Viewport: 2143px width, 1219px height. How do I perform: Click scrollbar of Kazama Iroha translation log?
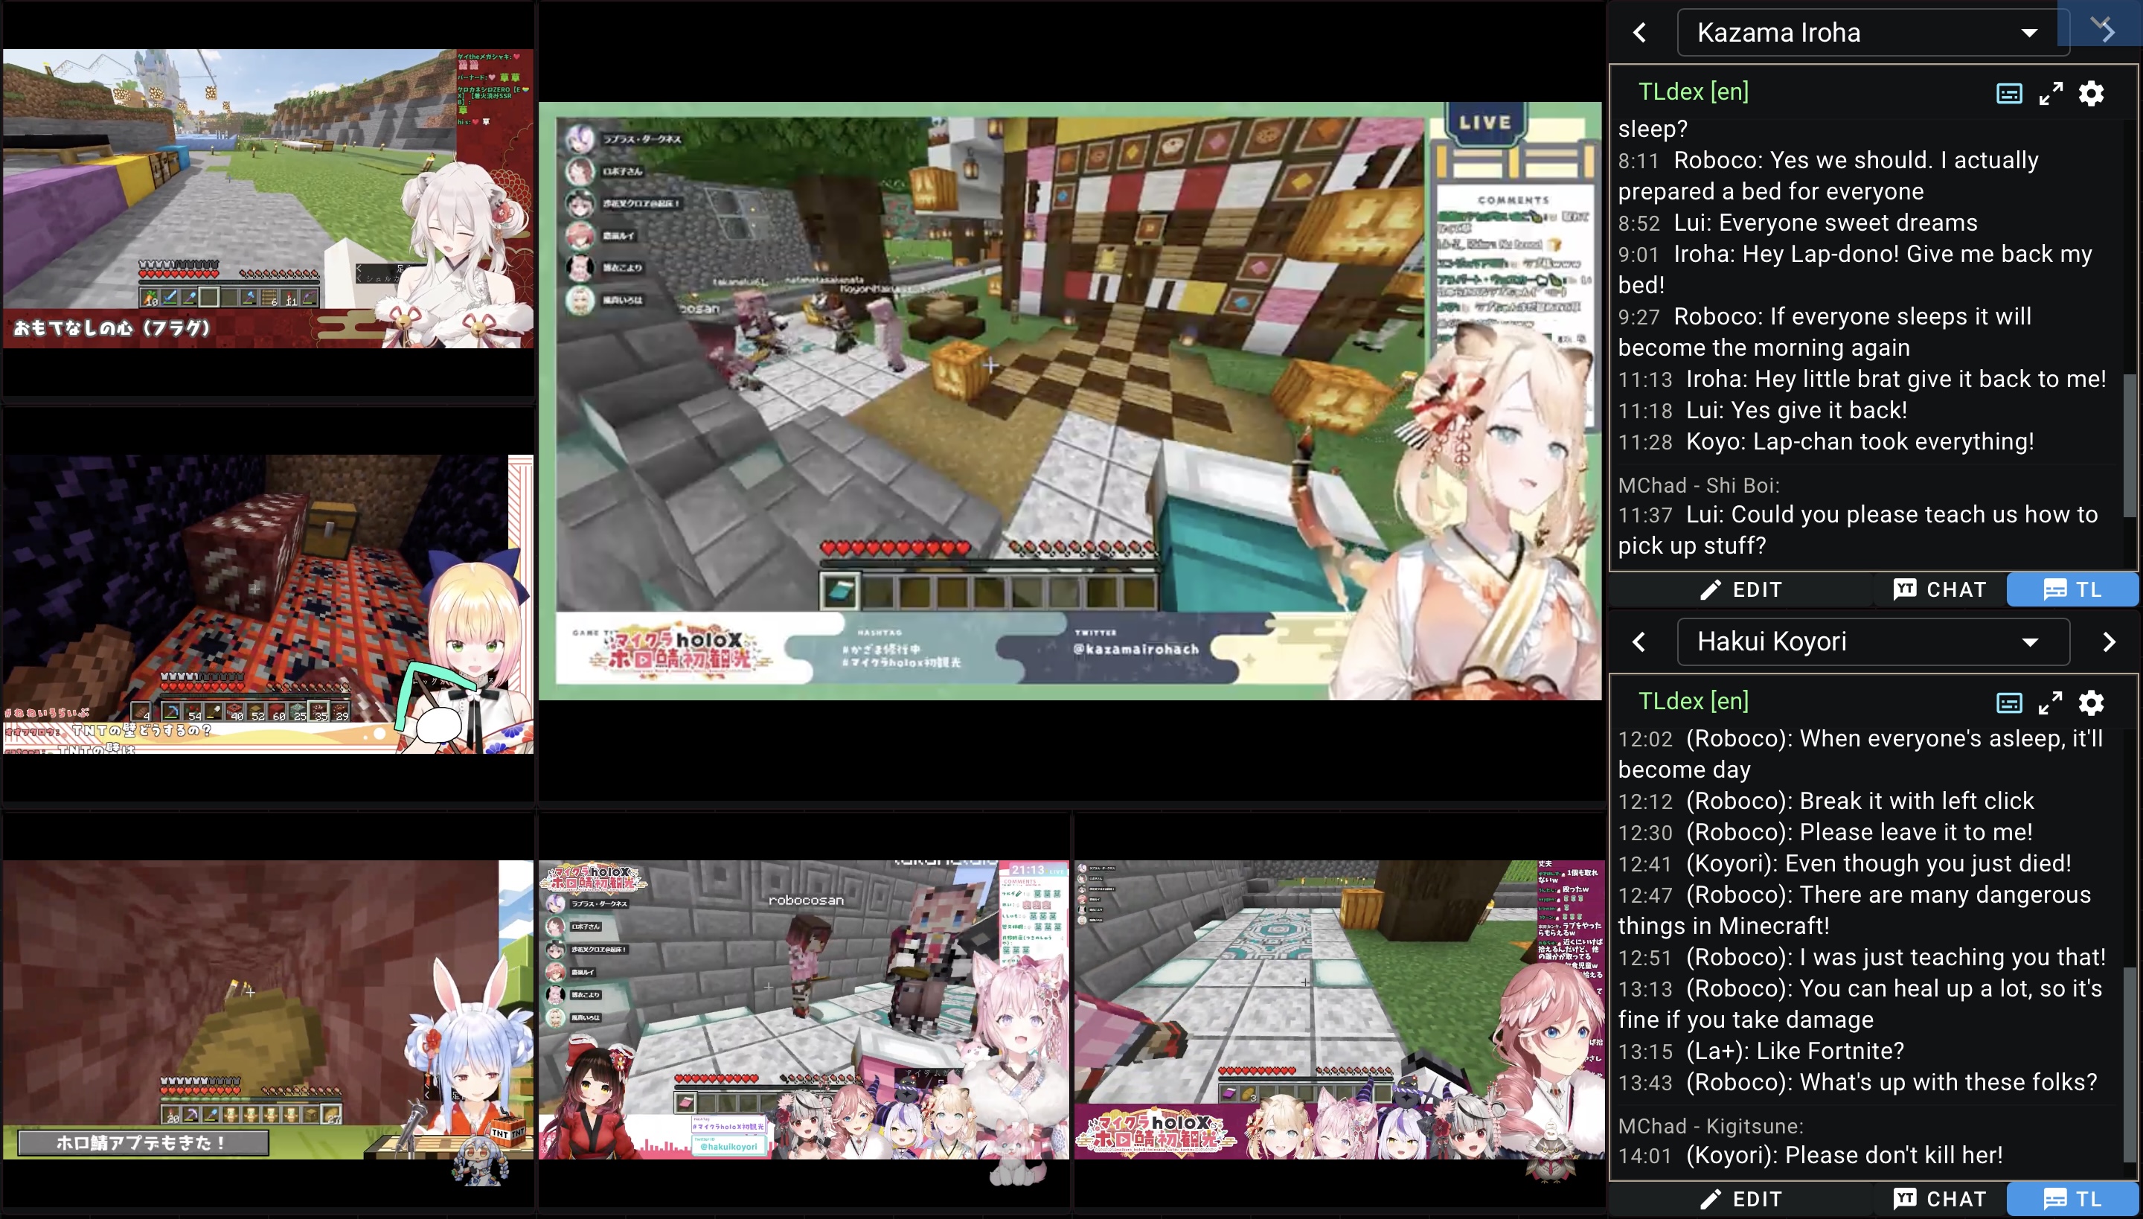click(x=2130, y=445)
